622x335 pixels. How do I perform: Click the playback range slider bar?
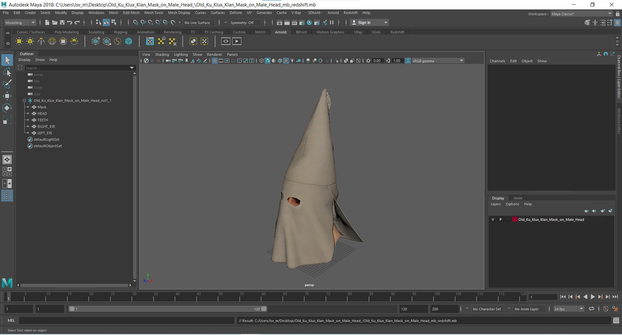point(168,309)
